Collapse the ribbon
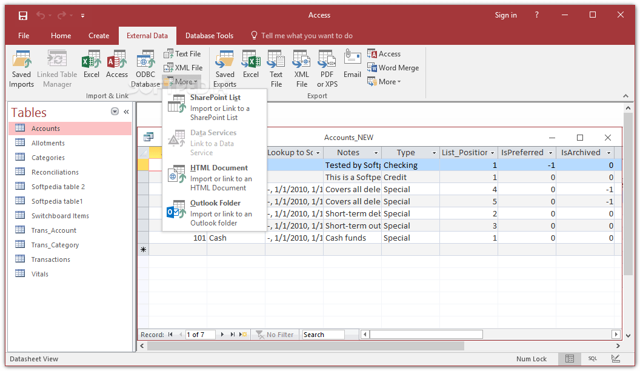640x371 pixels. [625, 96]
